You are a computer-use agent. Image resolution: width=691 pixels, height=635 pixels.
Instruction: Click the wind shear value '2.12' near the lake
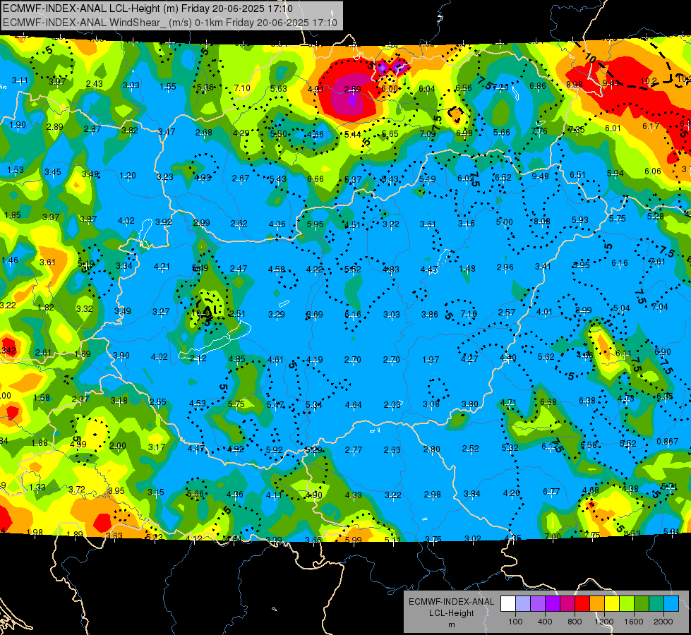[198, 358]
